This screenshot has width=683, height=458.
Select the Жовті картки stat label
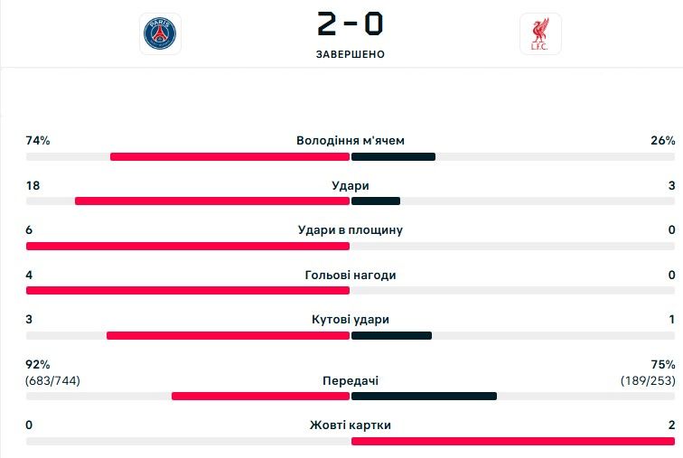pos(351,425)
